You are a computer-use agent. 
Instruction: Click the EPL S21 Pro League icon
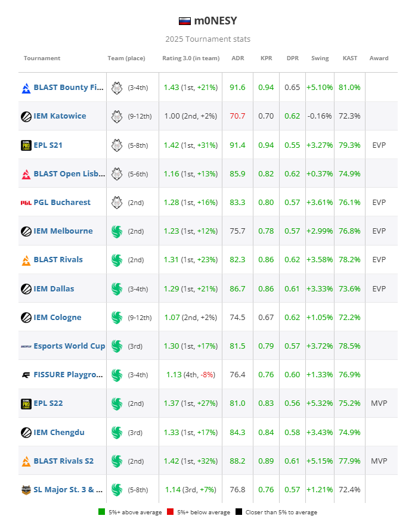coord(26,145)
